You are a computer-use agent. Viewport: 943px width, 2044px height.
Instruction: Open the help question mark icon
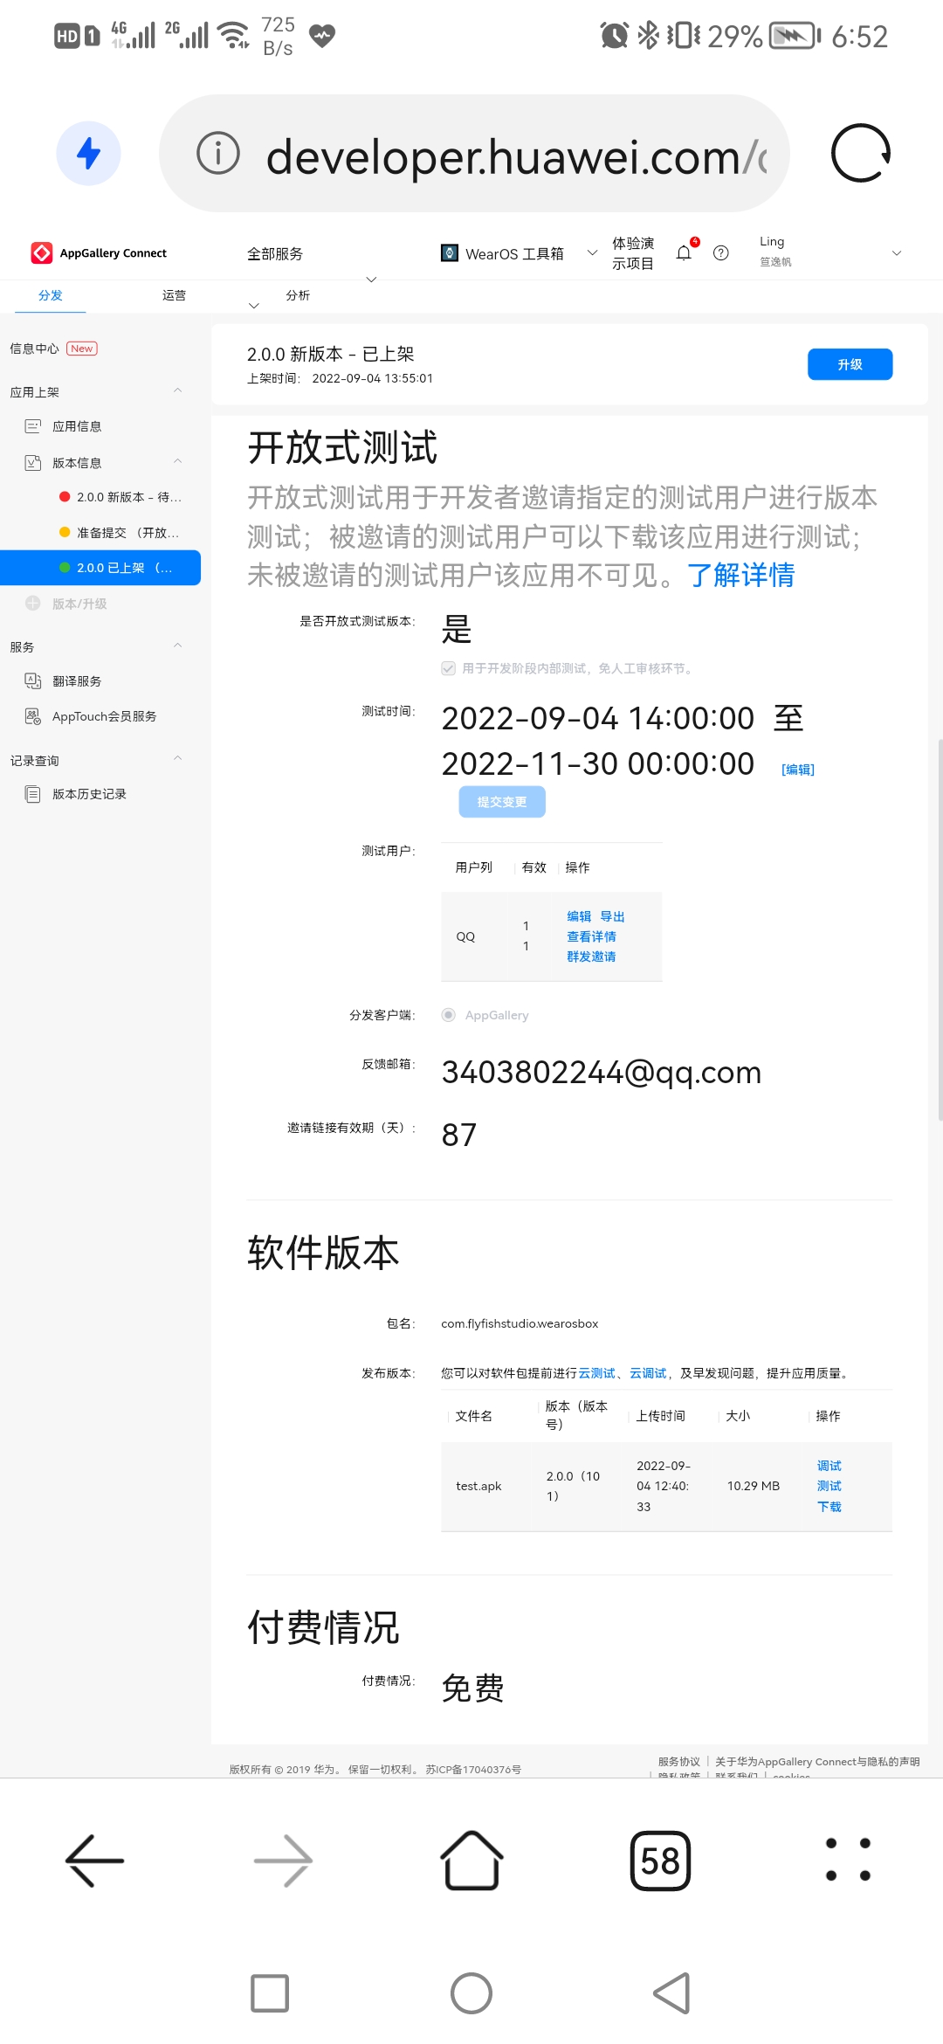[721, 253]
